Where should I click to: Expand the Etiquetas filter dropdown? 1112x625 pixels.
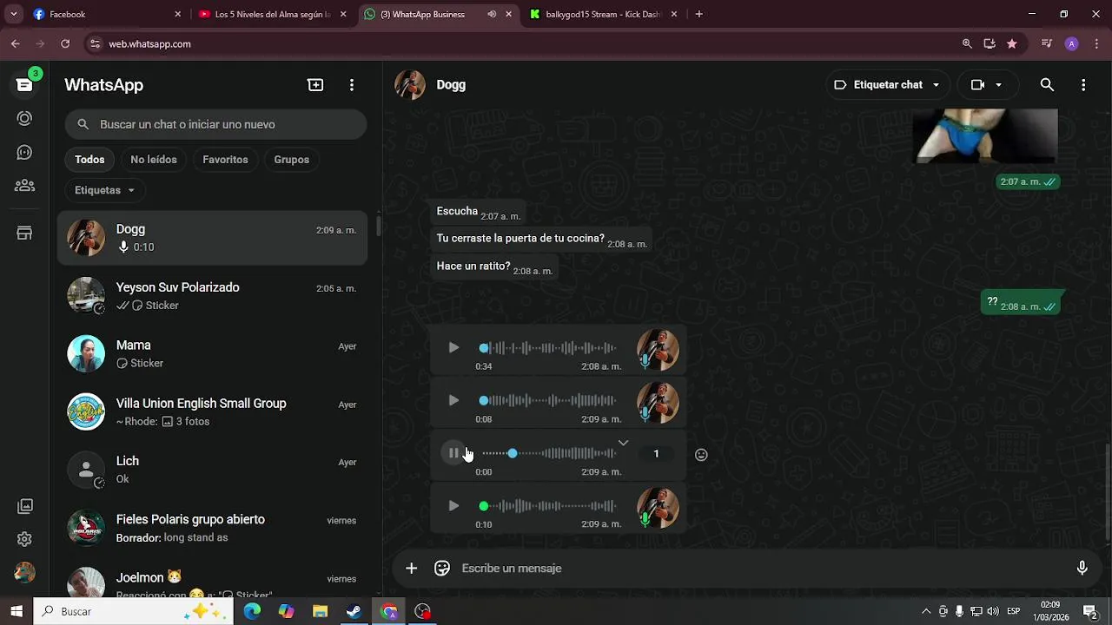point(104,190)
